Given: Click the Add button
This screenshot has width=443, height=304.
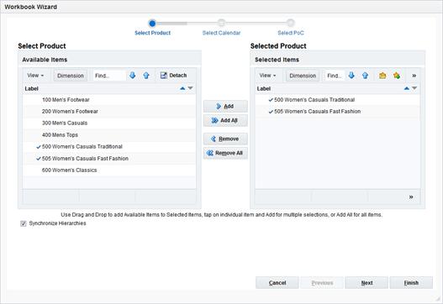Looking at the screenshot, I should (x=225, y=106).
